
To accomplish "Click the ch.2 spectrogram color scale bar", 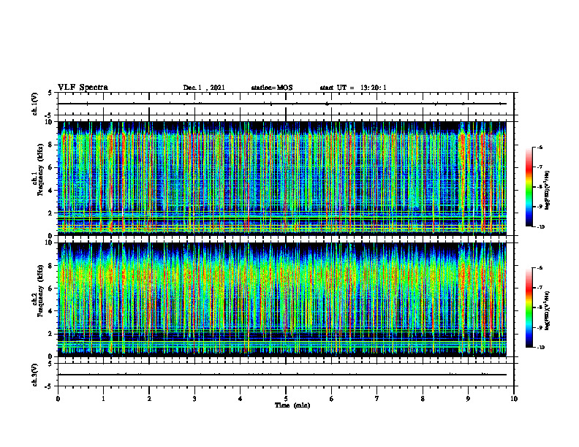I will coord(529,307).
